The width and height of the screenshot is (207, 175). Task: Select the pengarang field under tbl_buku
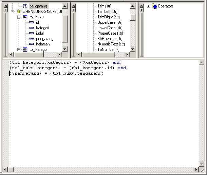45,39
